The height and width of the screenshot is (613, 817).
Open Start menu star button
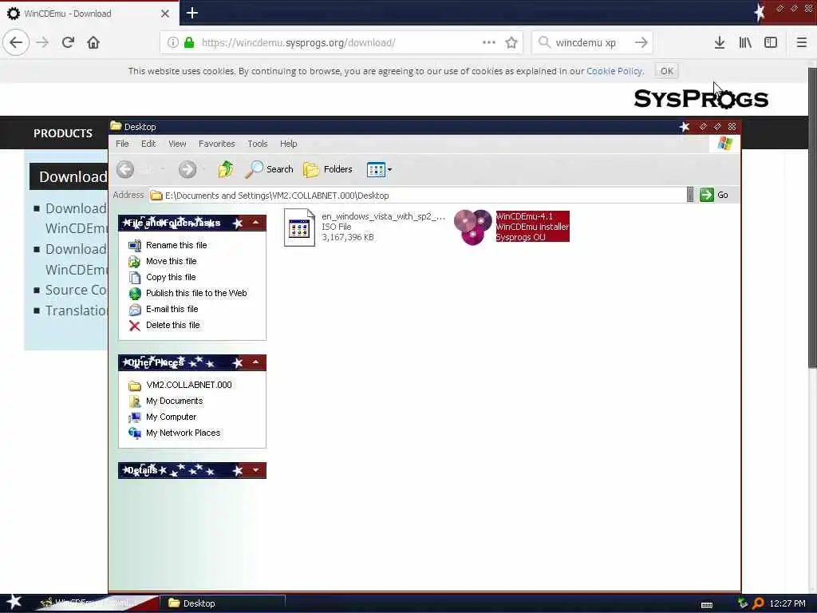(14, 603)
